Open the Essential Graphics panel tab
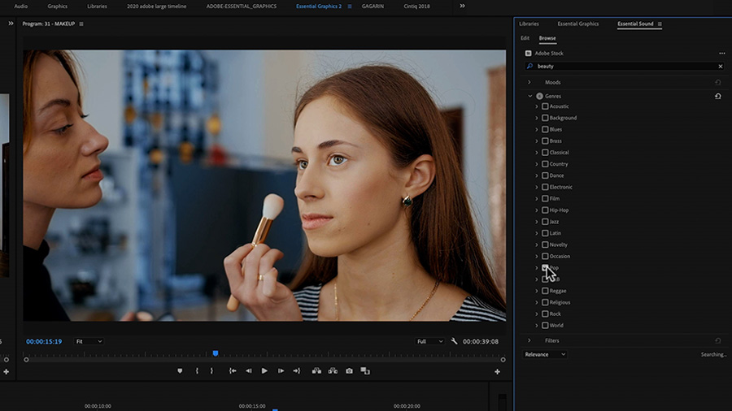The width and height of the screenshot is (732, 411). pyautogui.click(x=577, y=24)
